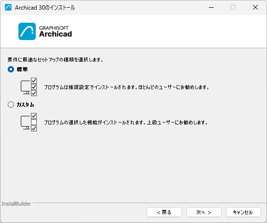267x223 pixels.
Task: Select the カスタム radio button
Action: point(11,105)
